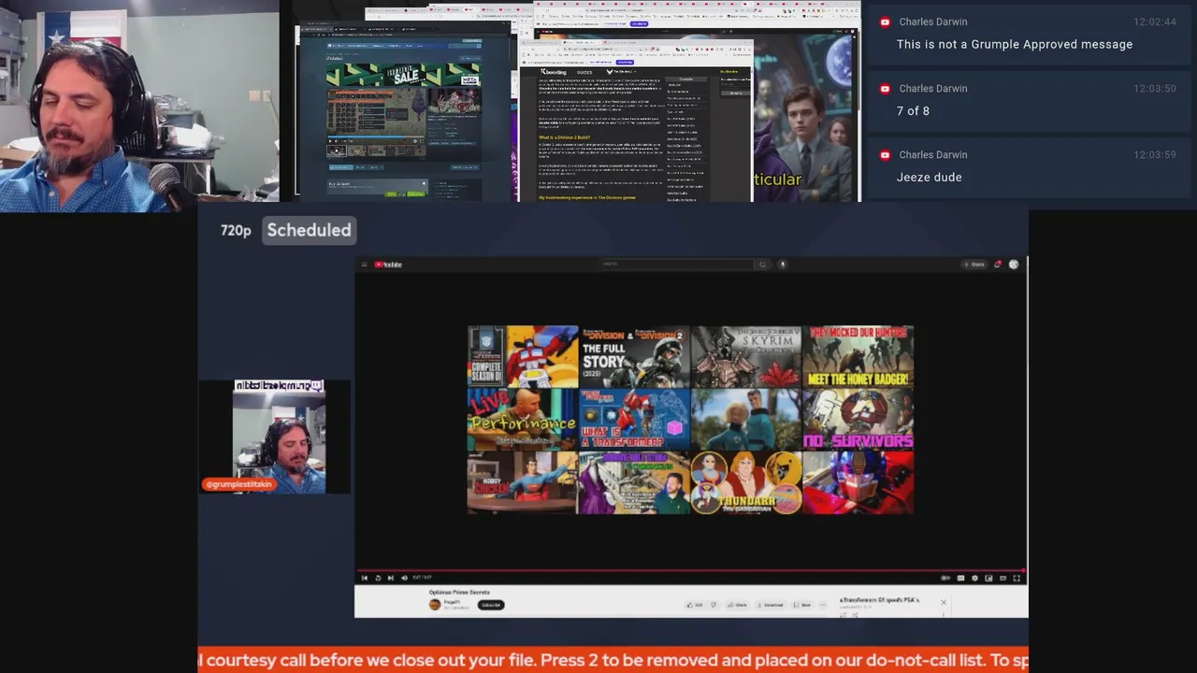1197x673 pixels.
Task: Skip to next video in player controls
Action: click(391, 578)
